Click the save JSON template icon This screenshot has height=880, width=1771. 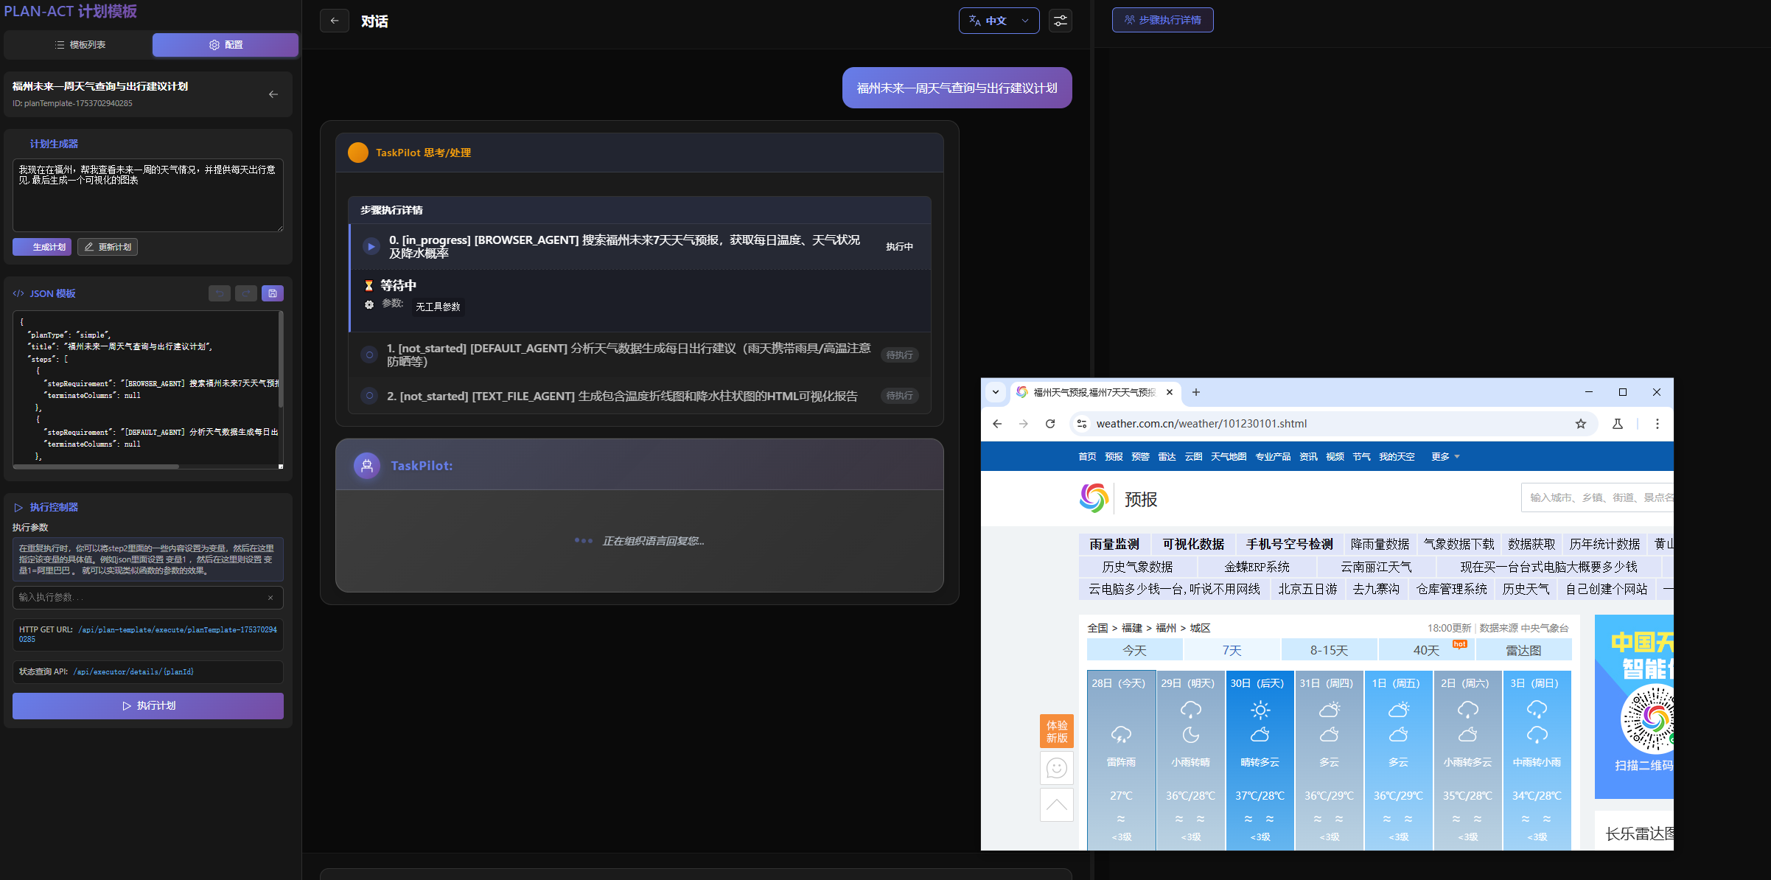[x=272, y=293]
